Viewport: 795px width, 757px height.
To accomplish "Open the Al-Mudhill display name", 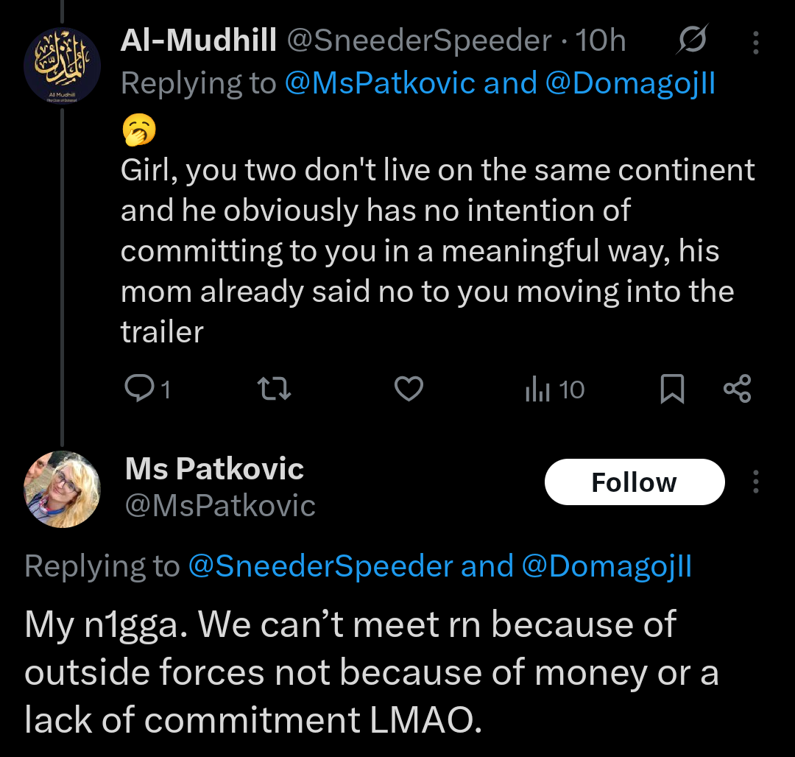I will coord(199,42).
